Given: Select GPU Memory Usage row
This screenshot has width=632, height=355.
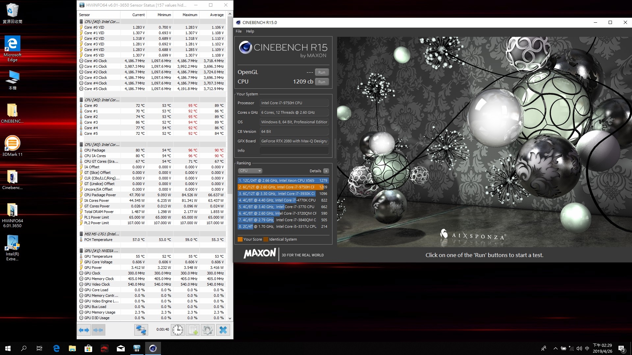Looking at the screenshot, I should tap(152, 312).
